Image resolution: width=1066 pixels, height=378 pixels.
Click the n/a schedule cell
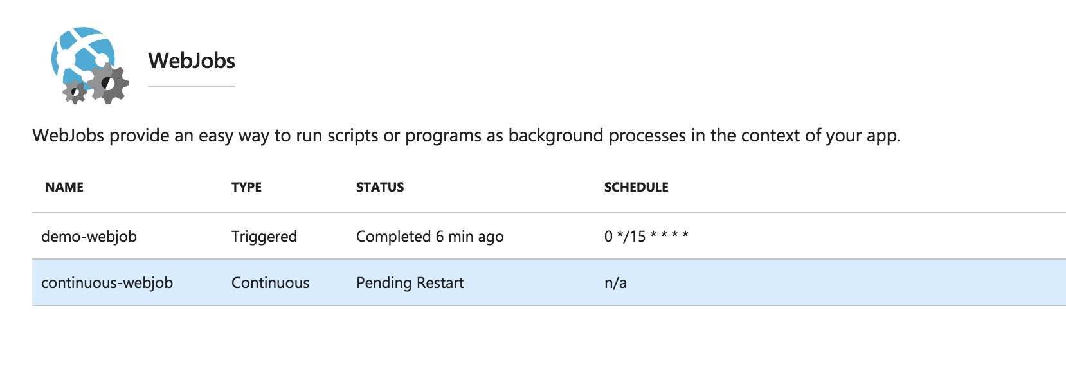click(x=615, y=283)
